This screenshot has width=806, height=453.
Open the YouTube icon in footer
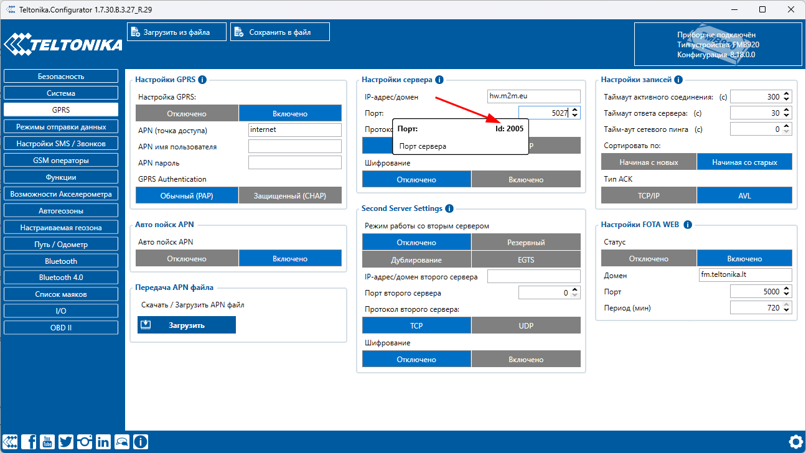(47, 442)
